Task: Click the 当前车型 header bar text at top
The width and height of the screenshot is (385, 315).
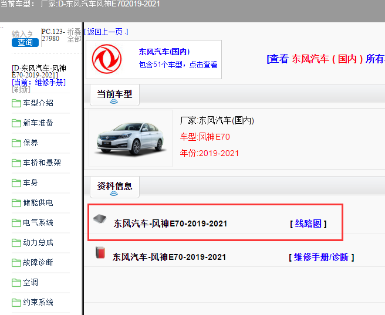Action: click(80, 4)
